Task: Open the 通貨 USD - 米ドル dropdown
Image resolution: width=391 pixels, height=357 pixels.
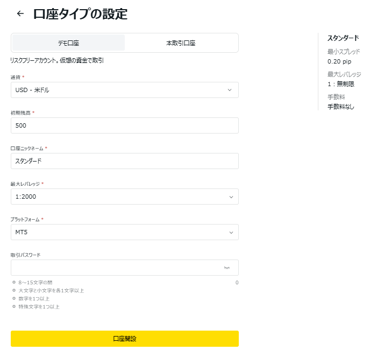Action: (125, 90)
